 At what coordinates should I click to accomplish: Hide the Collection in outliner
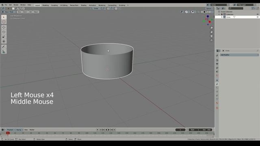(x=258, y=15)
